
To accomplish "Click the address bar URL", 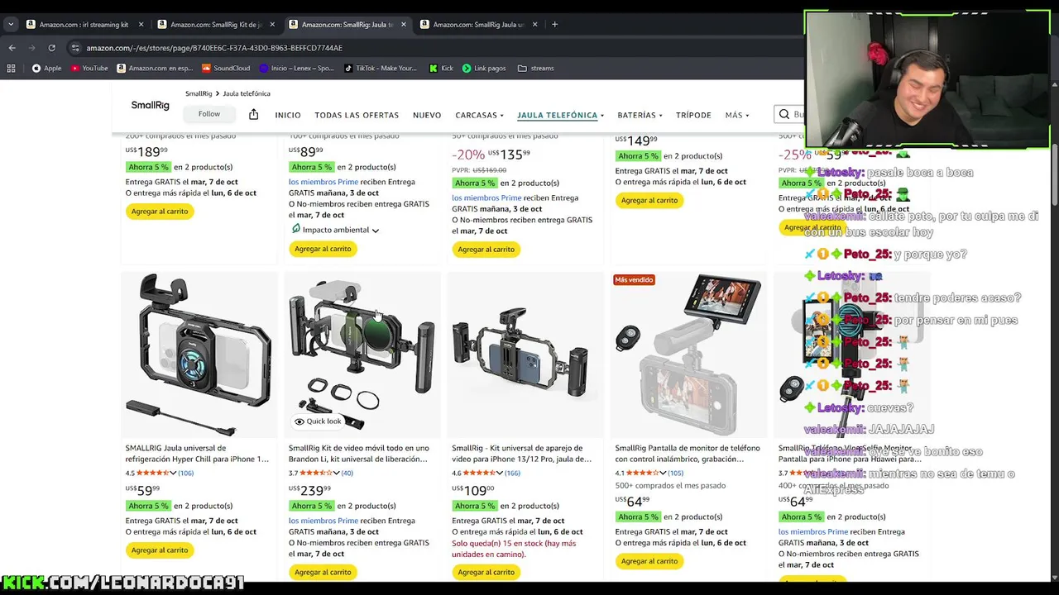I will tap(214, 48).
